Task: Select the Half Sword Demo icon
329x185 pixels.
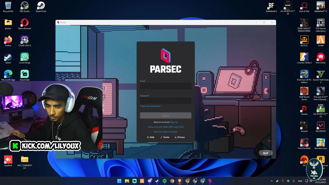Action: [304, 94]
